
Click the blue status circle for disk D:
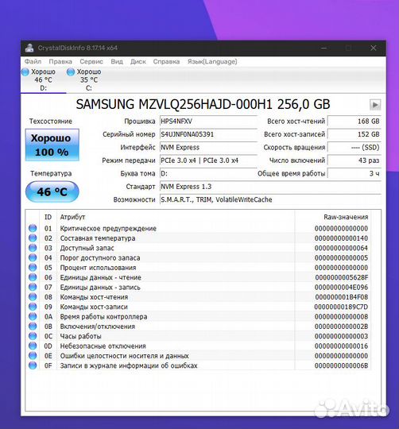point(25,72)
